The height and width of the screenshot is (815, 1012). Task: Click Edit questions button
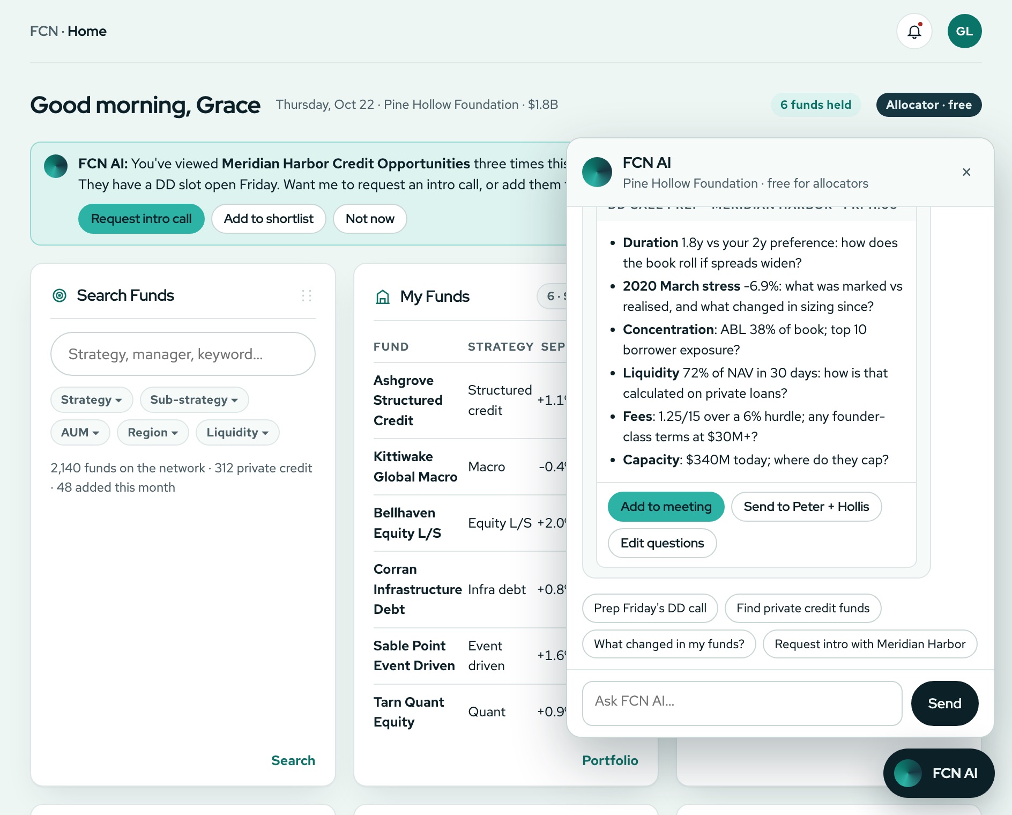point(662,543)
